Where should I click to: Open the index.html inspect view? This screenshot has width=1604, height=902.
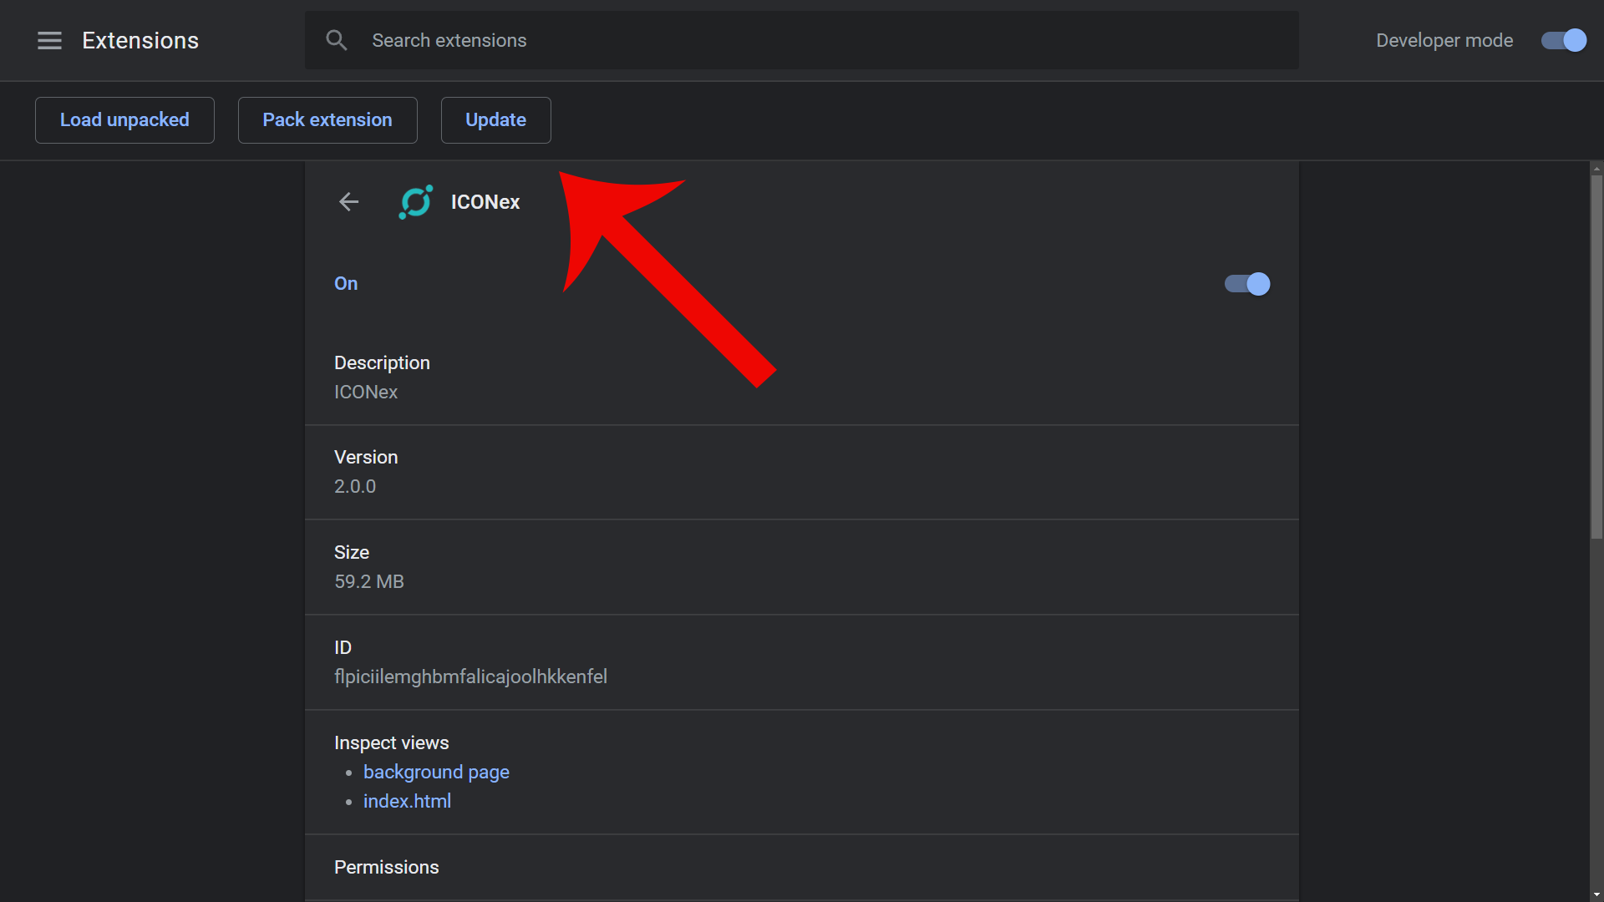click(x=407, y=801)
